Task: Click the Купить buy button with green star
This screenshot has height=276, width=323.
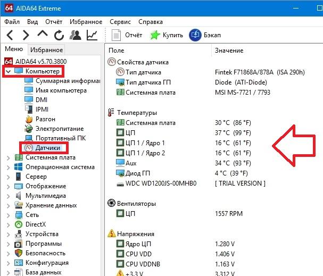Action: [167, 35]
